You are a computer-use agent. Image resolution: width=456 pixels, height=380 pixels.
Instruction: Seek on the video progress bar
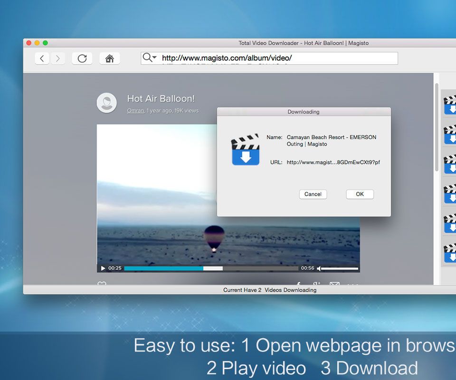click(x=211, y=268)
